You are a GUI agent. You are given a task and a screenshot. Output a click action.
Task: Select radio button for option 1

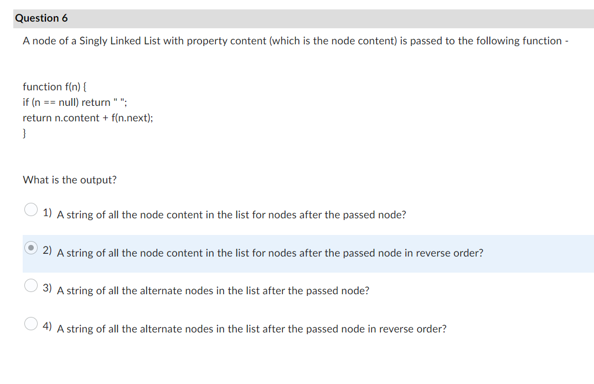pyautogui.click(x=30, y=209)
